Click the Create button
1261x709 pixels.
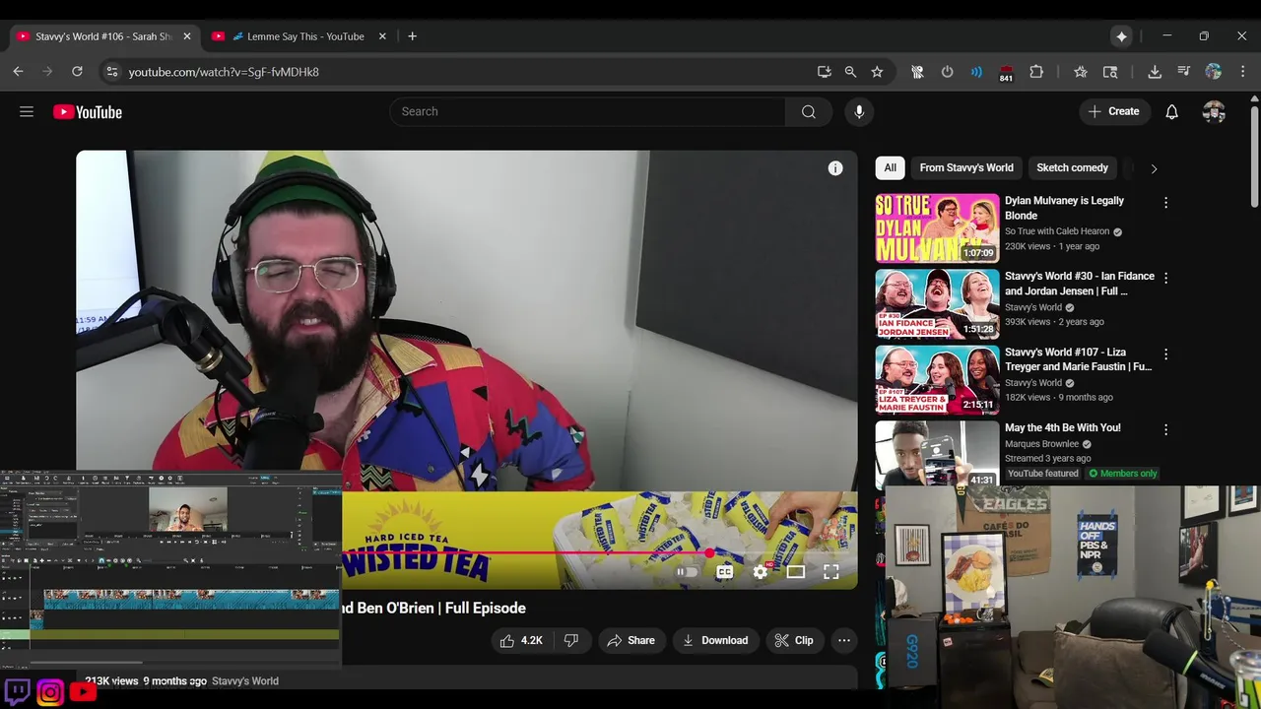(x=1114, y=112)
